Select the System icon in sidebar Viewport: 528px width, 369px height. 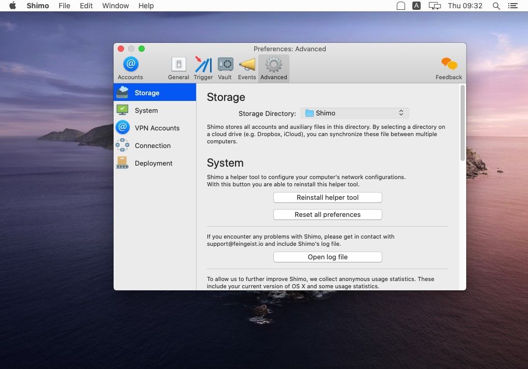(x=123, y=110)
